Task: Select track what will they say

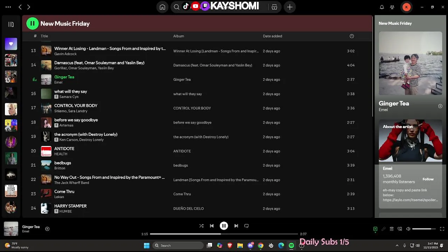Action: pyautogui.click(x=71, y=91)
